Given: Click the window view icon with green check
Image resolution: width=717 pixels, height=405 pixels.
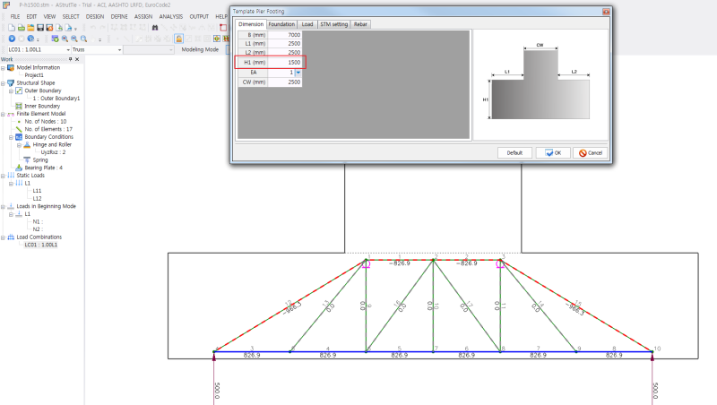Looking at the screenshot, I should [55, 39].
